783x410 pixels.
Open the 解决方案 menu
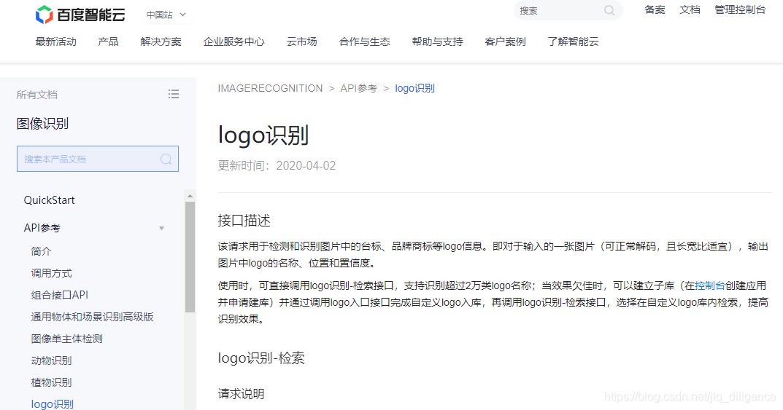click(x=161, y=42)
